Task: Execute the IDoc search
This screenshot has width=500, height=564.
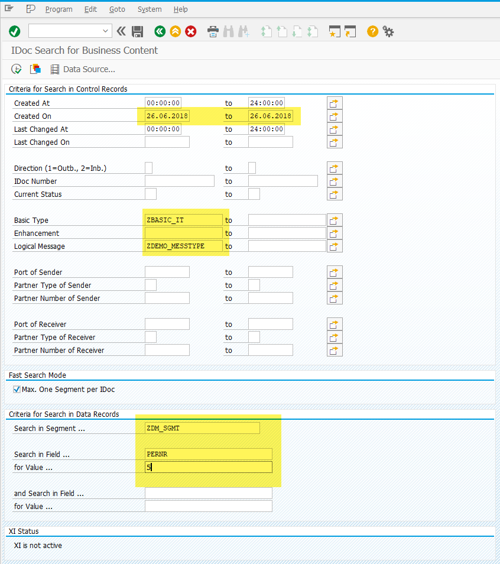Action: point(17,69)
